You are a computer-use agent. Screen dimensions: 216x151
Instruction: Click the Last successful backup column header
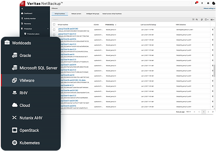pyautogui.click(x=148, y=25)
